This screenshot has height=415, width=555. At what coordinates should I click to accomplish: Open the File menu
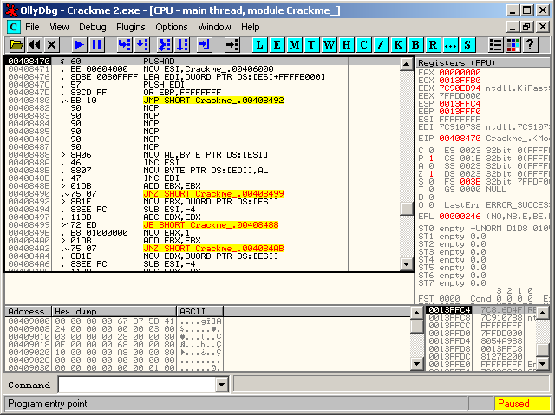point(32,27)
